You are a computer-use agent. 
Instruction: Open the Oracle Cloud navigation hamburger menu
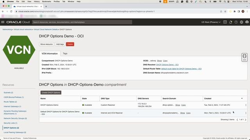(x=3, y=22)
